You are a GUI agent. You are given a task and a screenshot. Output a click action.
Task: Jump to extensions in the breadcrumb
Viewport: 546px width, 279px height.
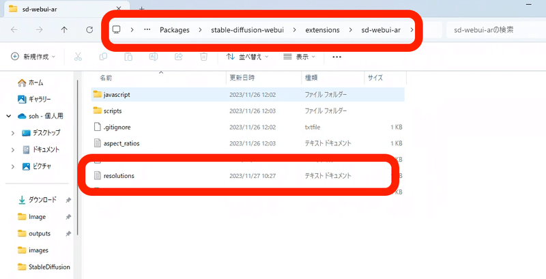322,30
